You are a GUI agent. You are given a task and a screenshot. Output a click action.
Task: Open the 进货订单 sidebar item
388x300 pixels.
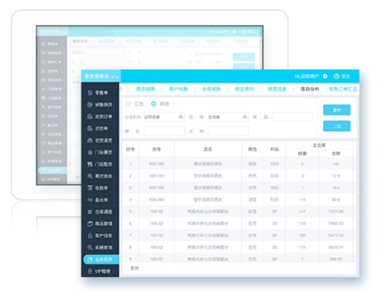point(100,117)
